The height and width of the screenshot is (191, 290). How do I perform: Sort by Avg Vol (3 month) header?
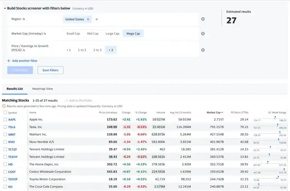[180, 113]
